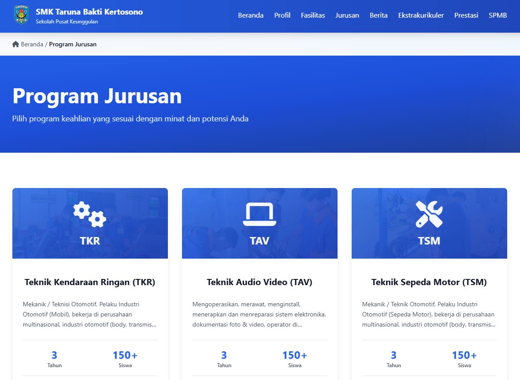The image size is (520, 380).
Task: Open the SPMB page from the navbar
Action: (497, 15)
